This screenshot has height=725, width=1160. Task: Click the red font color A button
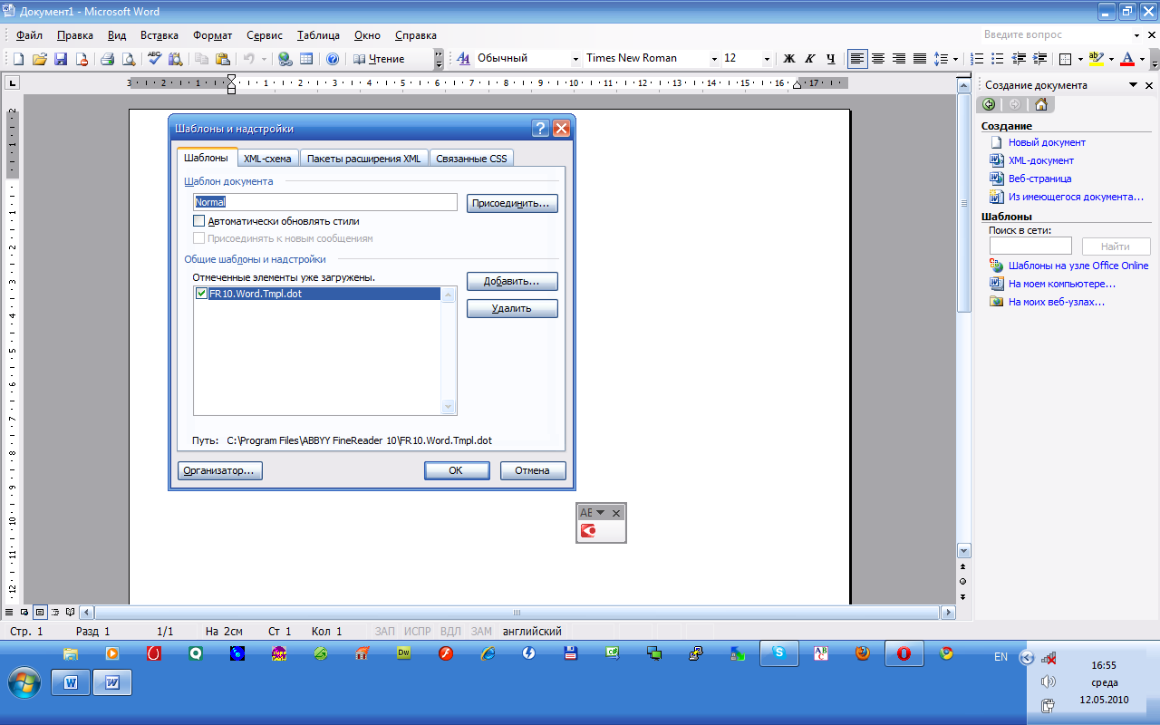pyautogui.click(x=1126, y=59)
